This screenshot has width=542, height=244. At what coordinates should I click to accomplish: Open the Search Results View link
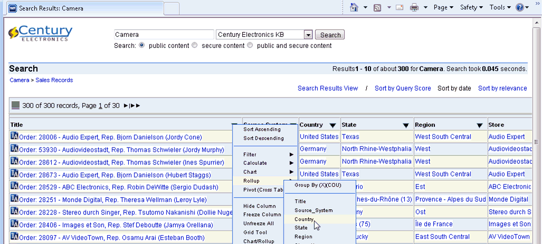pos(328,89)
